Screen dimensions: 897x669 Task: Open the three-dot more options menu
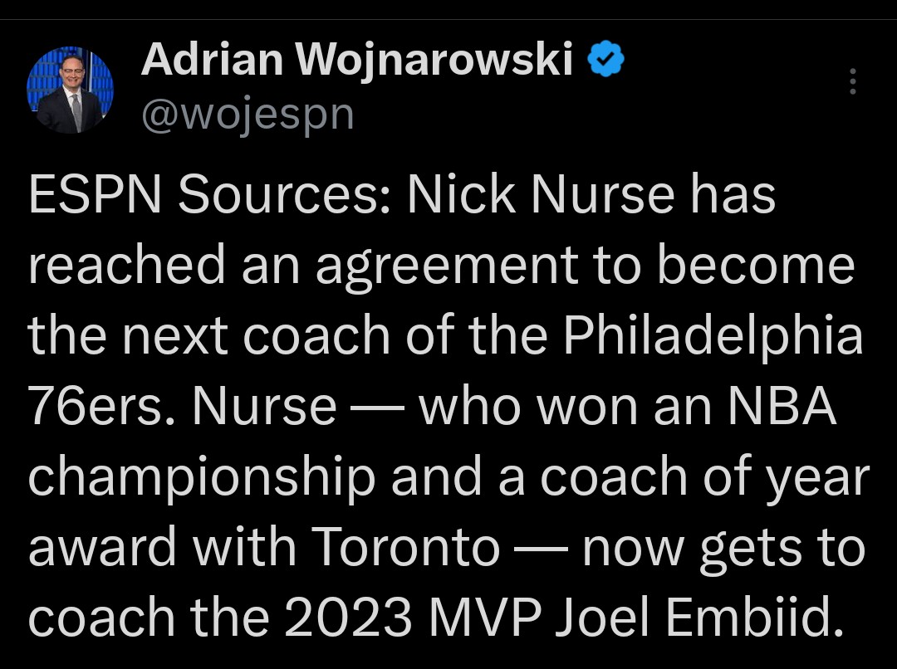pyautogui.click(x=852, y=81)
